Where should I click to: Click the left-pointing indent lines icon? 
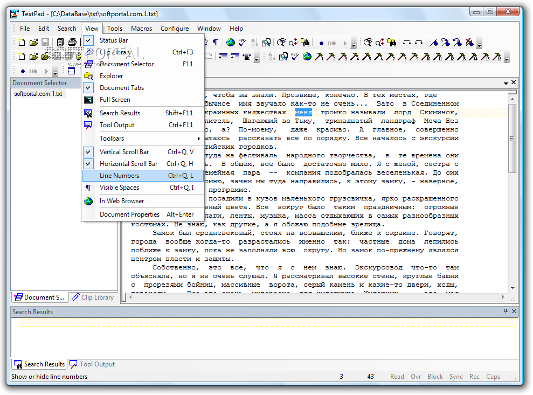coord(223,57)
